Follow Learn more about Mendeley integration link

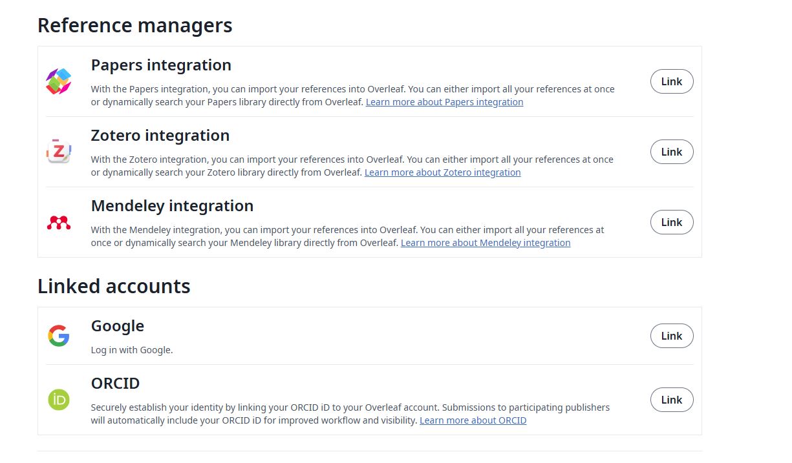coord(485,243)
